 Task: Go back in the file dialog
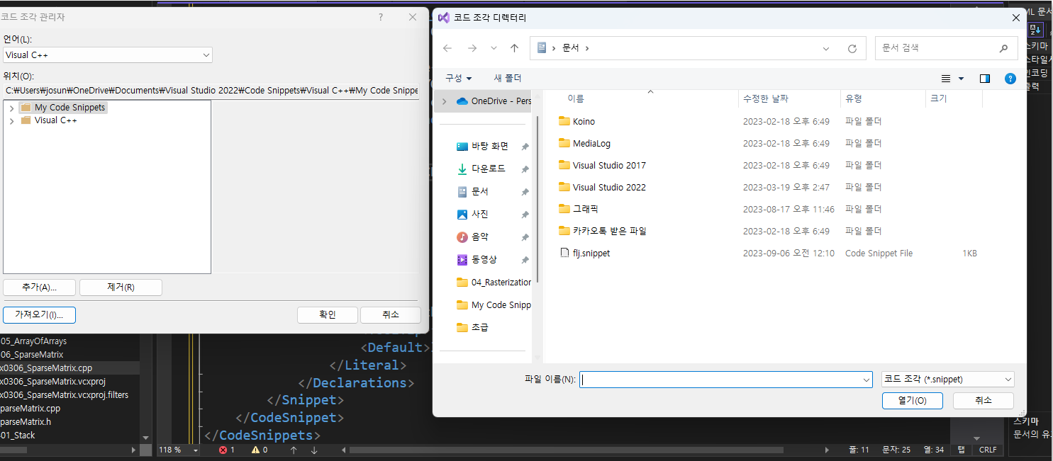tap(447, 48)
